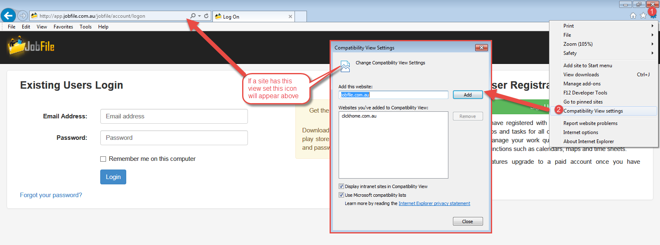Image resolution: width=660 pixels, height=245 pixels.
Task: Open the View menu
Action: [42, 27]
